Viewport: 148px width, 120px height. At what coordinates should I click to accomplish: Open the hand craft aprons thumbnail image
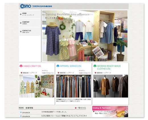click(x=37, y=86)
